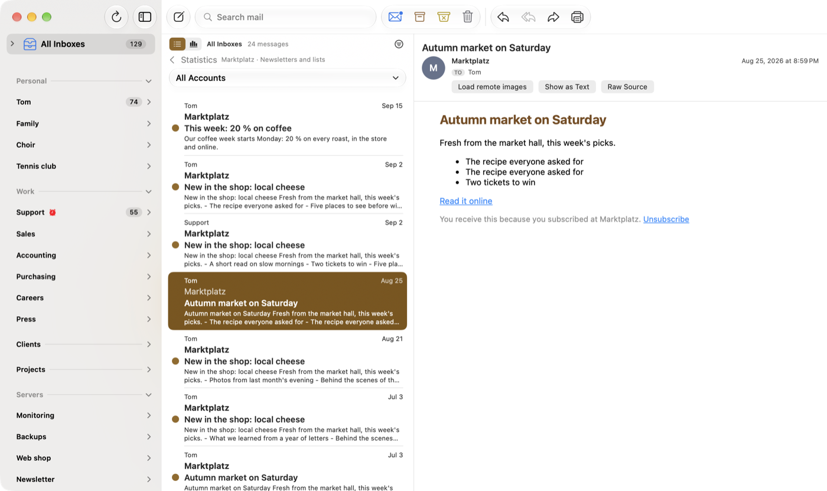Click the Marktplatz sender avatar
The image size is (827, 491).
click(434, 68)
